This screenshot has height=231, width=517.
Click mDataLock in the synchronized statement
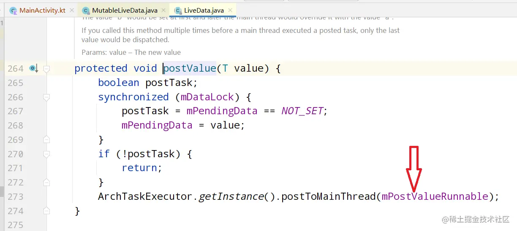207,97
